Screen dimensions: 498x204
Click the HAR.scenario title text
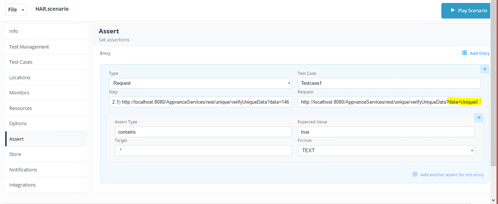point(52,9)
